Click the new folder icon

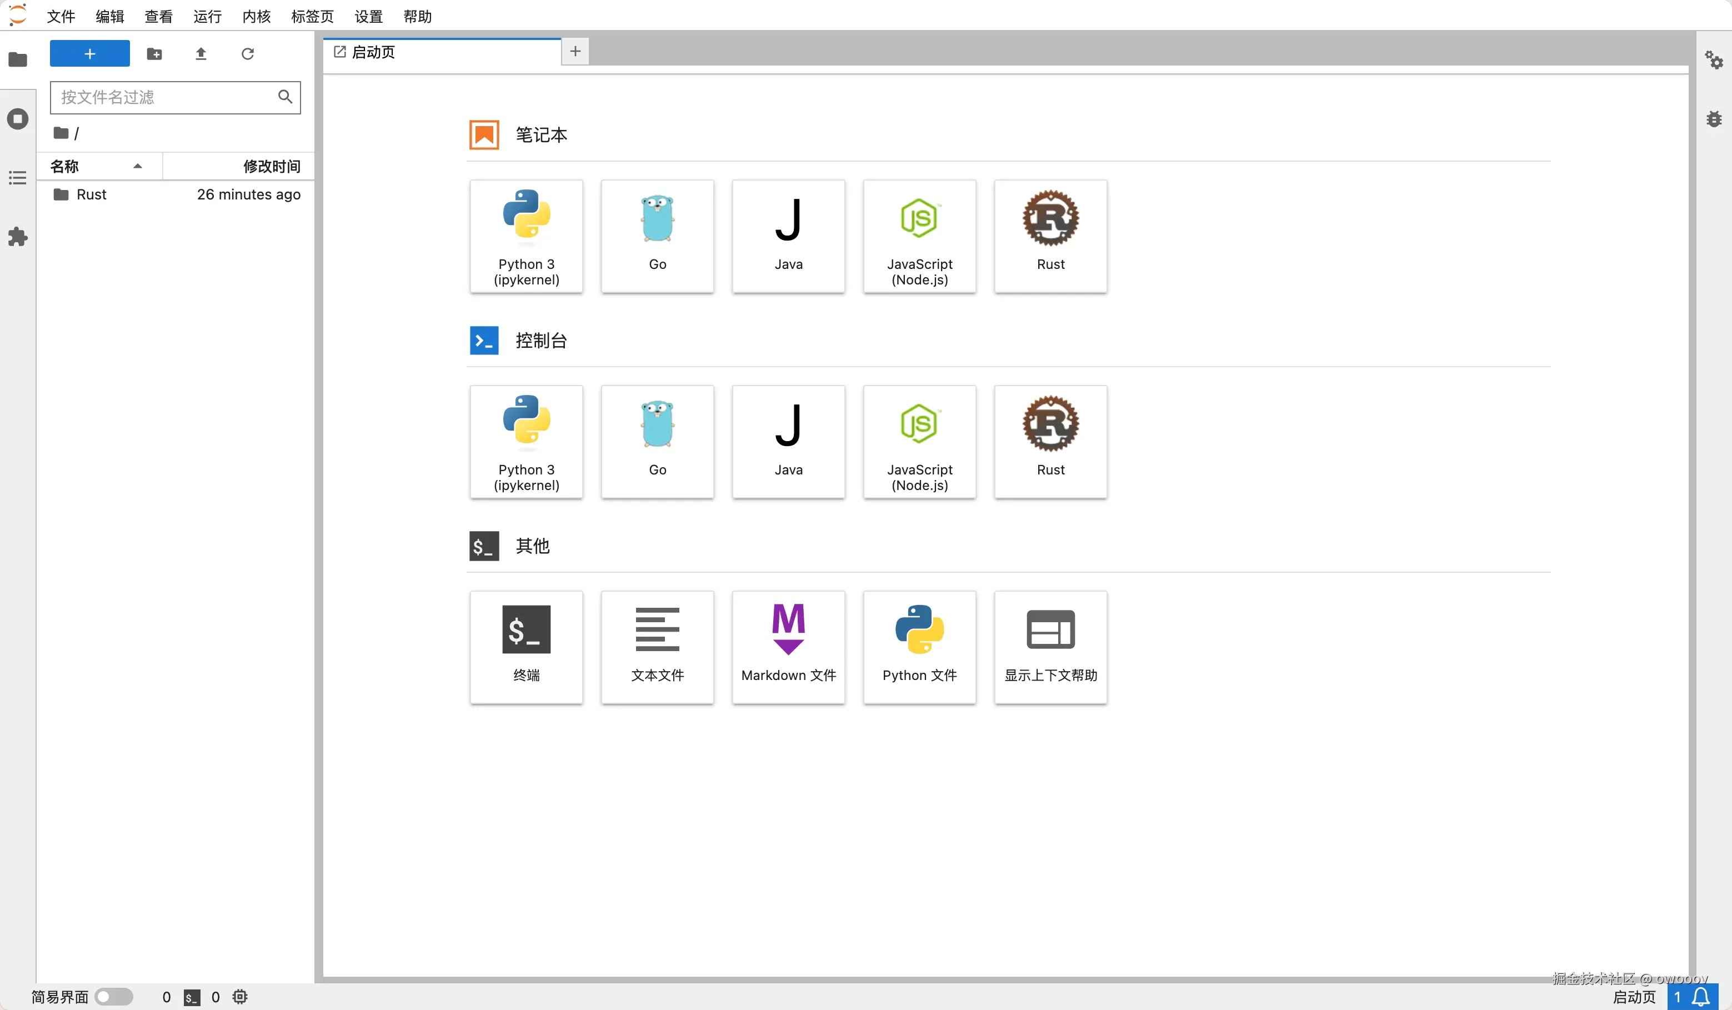coord(154,54)
